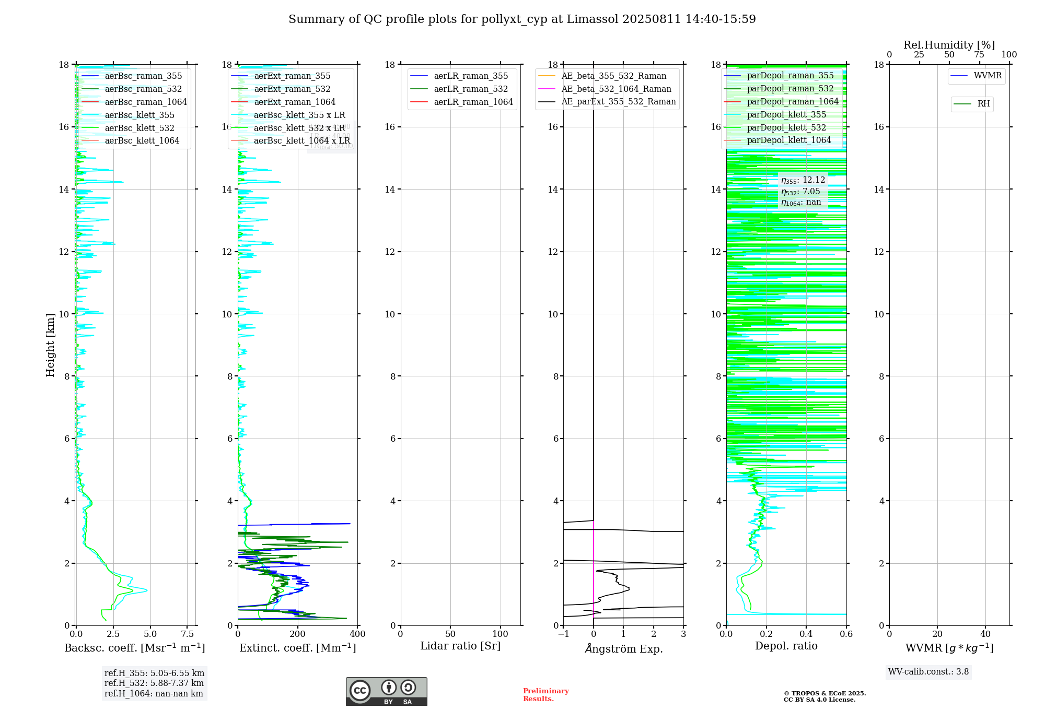Click the aerLR_raman_532 legend entry

(x=460, y=89)
